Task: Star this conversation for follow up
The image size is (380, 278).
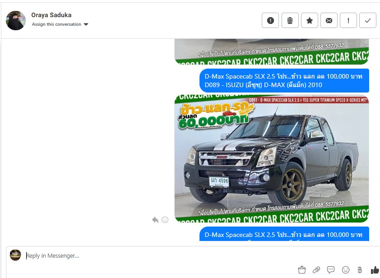Action: tap(310, 20)
